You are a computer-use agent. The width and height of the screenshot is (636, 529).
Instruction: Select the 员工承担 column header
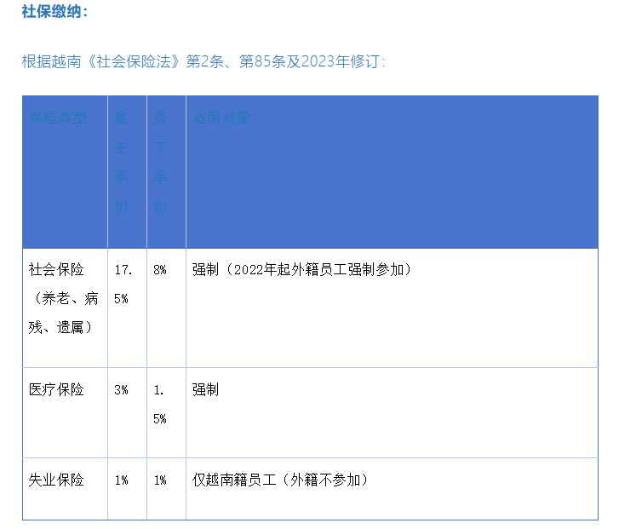coord(161,163)
